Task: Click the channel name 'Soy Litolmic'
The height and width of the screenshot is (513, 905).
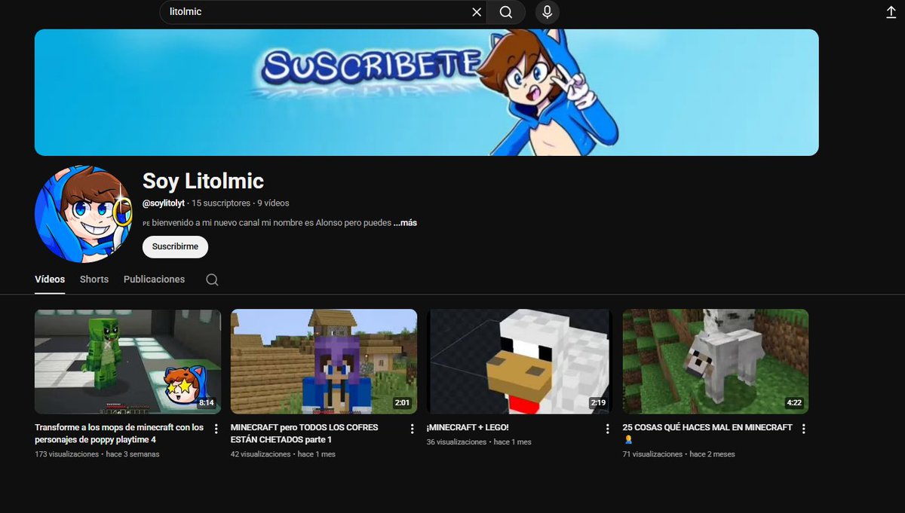Action: click(203, 181)
